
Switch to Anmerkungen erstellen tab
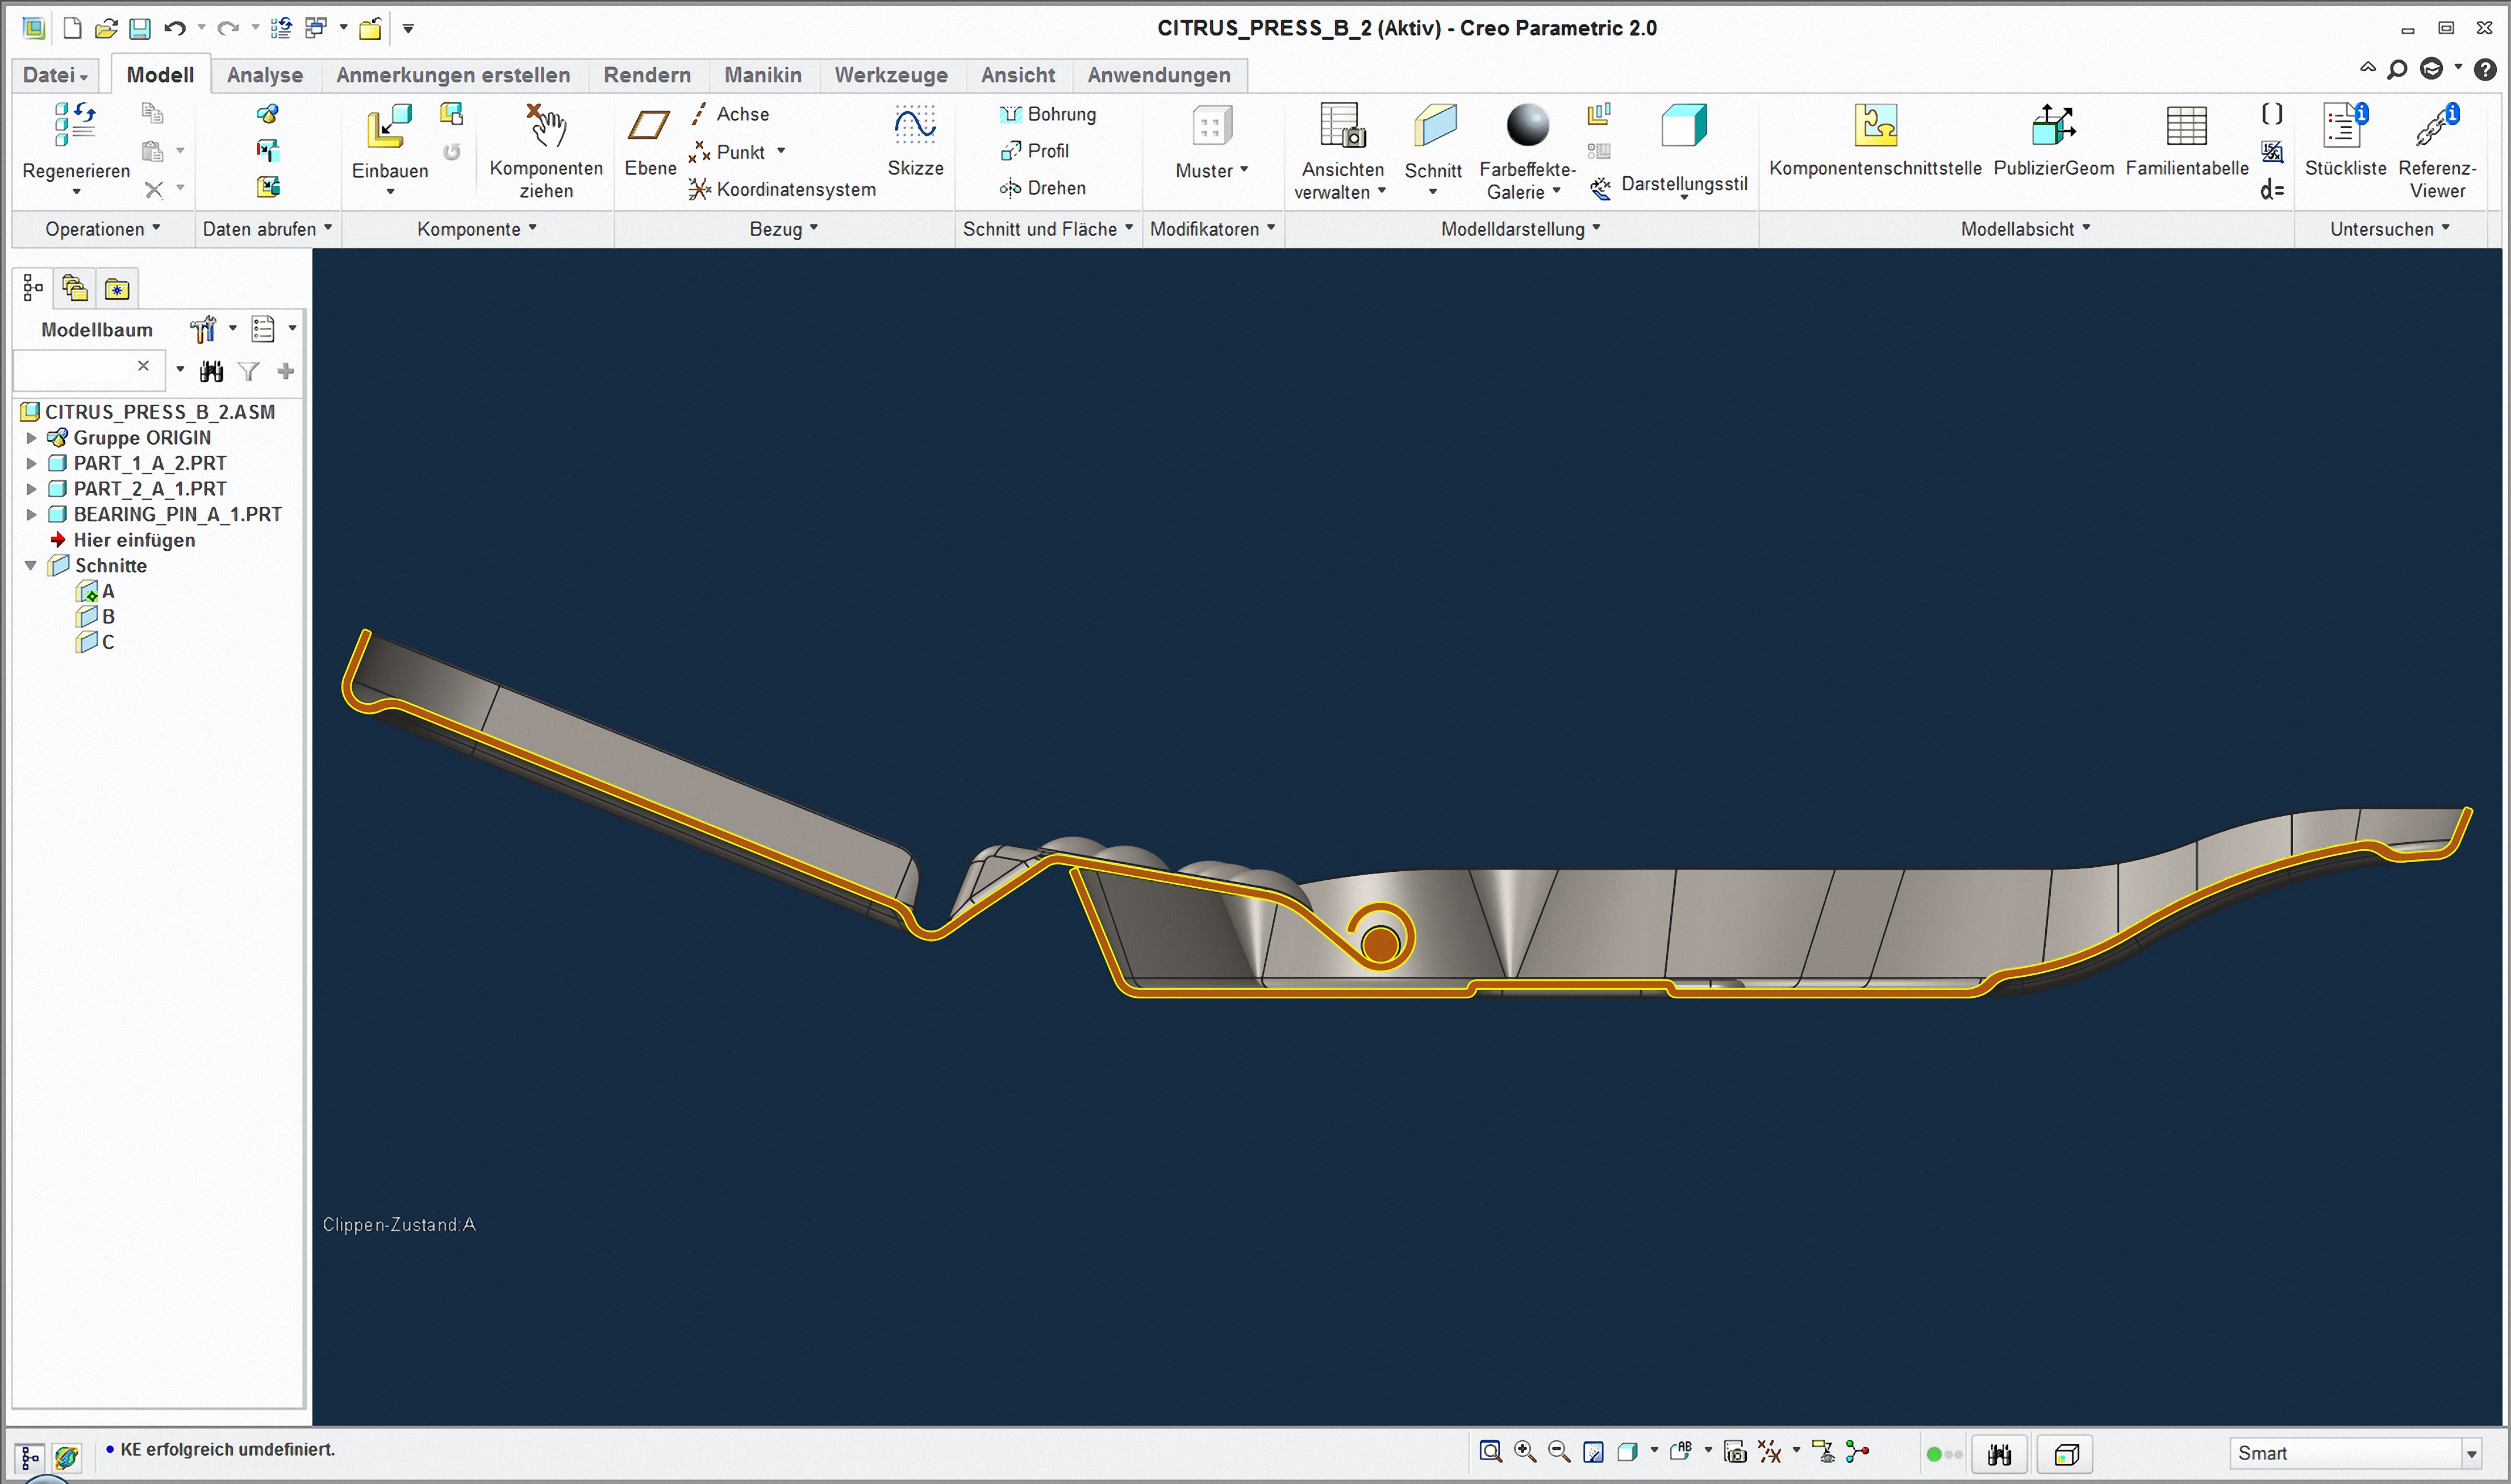click(x=453, y=75)
